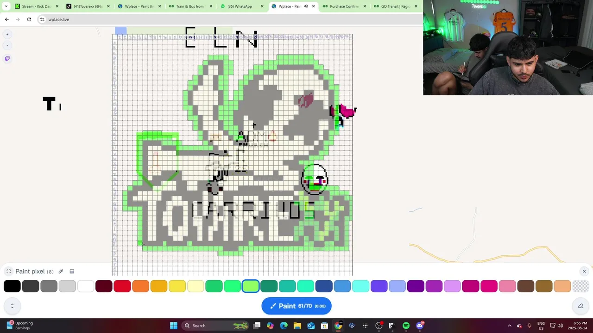Select the gold amber color swatch

[x=159, y=286]
